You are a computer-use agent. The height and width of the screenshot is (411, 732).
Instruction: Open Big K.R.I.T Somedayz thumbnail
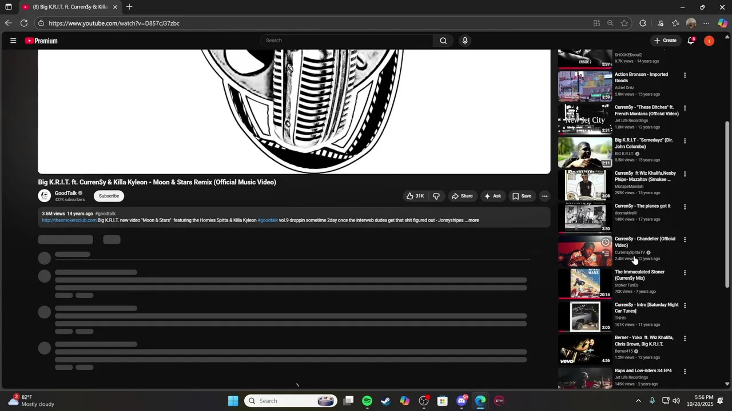pyautogui.click(x=585, y=152)
